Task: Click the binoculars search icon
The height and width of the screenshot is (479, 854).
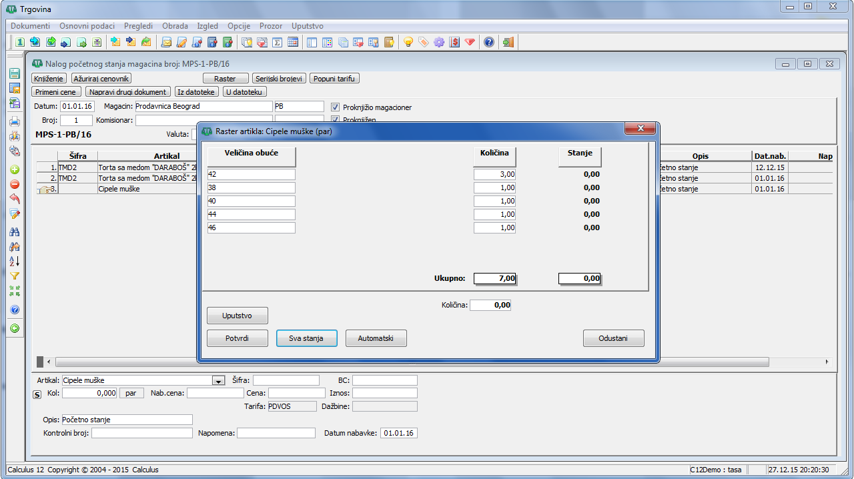Action: click(x=14, y=231)
